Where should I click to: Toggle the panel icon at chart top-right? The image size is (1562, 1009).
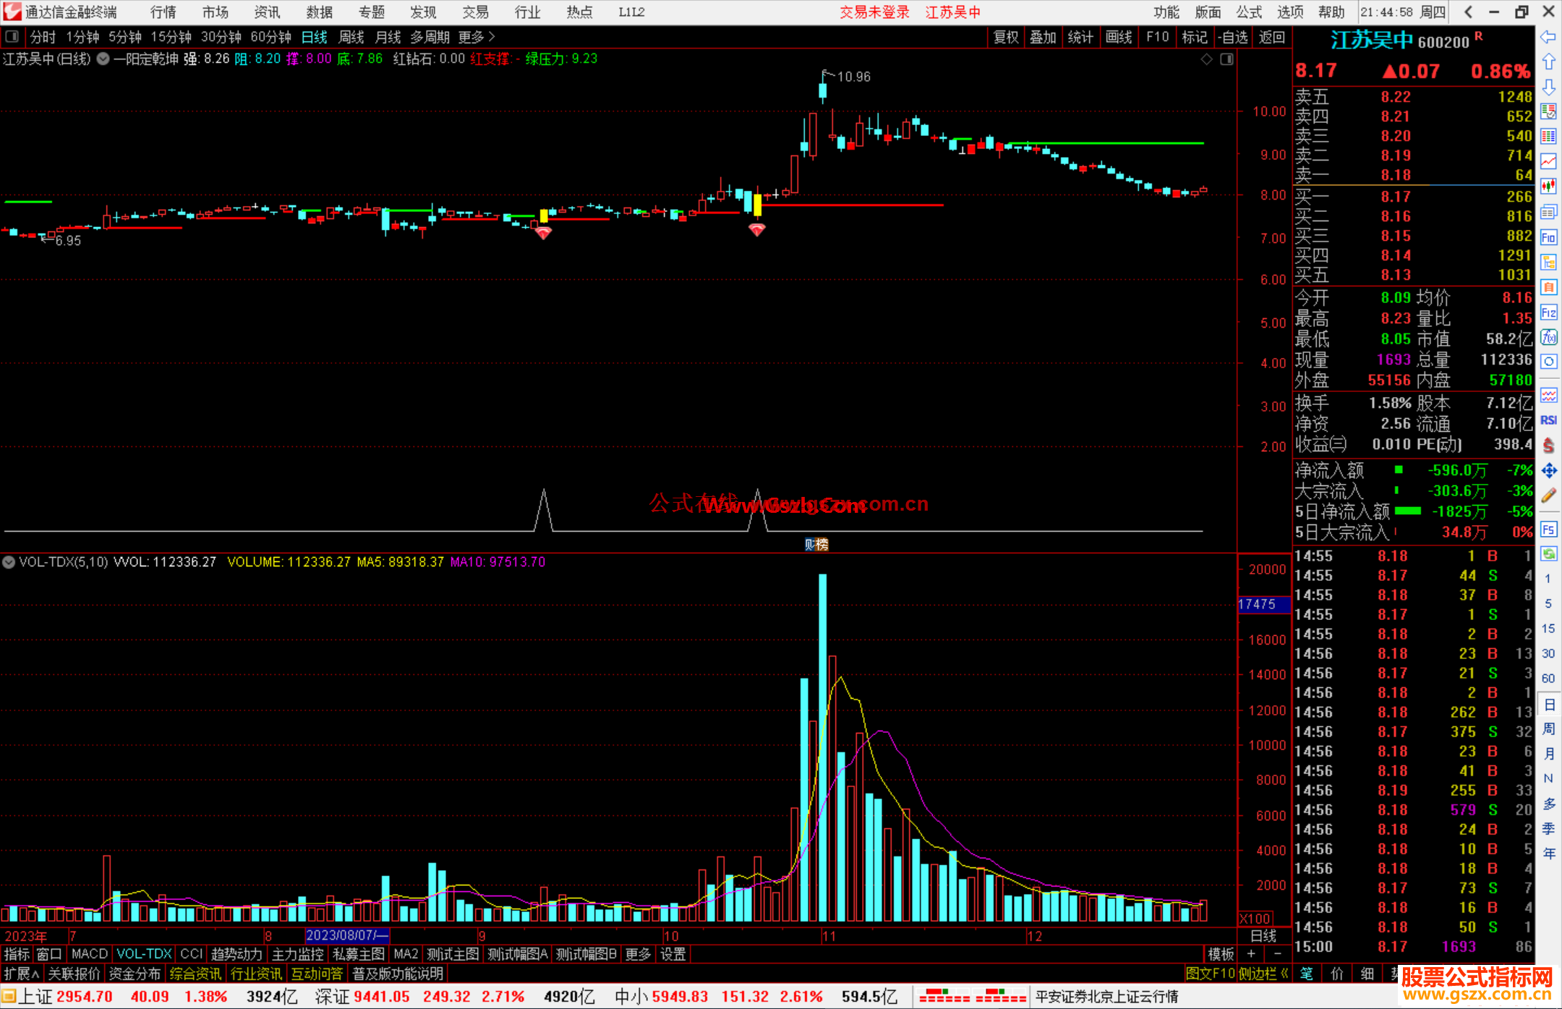1226,59
